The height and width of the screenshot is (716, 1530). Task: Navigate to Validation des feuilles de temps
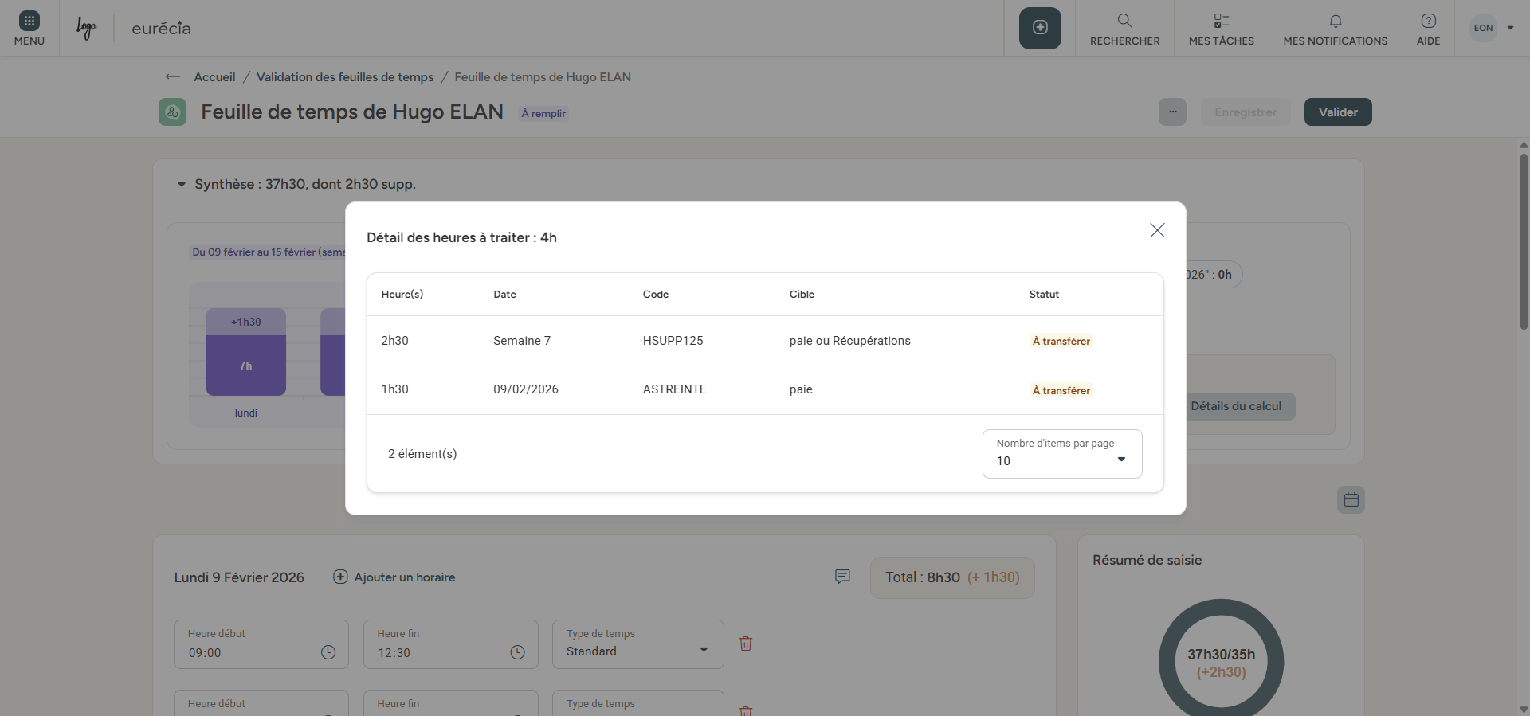coord(345,77)
